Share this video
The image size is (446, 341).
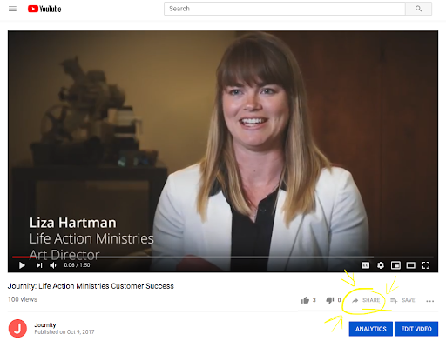coord(366,300)
